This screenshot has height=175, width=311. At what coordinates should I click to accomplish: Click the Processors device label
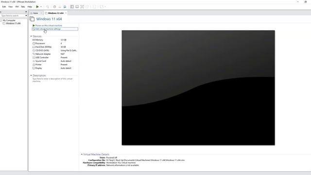(x=40, y=43)
